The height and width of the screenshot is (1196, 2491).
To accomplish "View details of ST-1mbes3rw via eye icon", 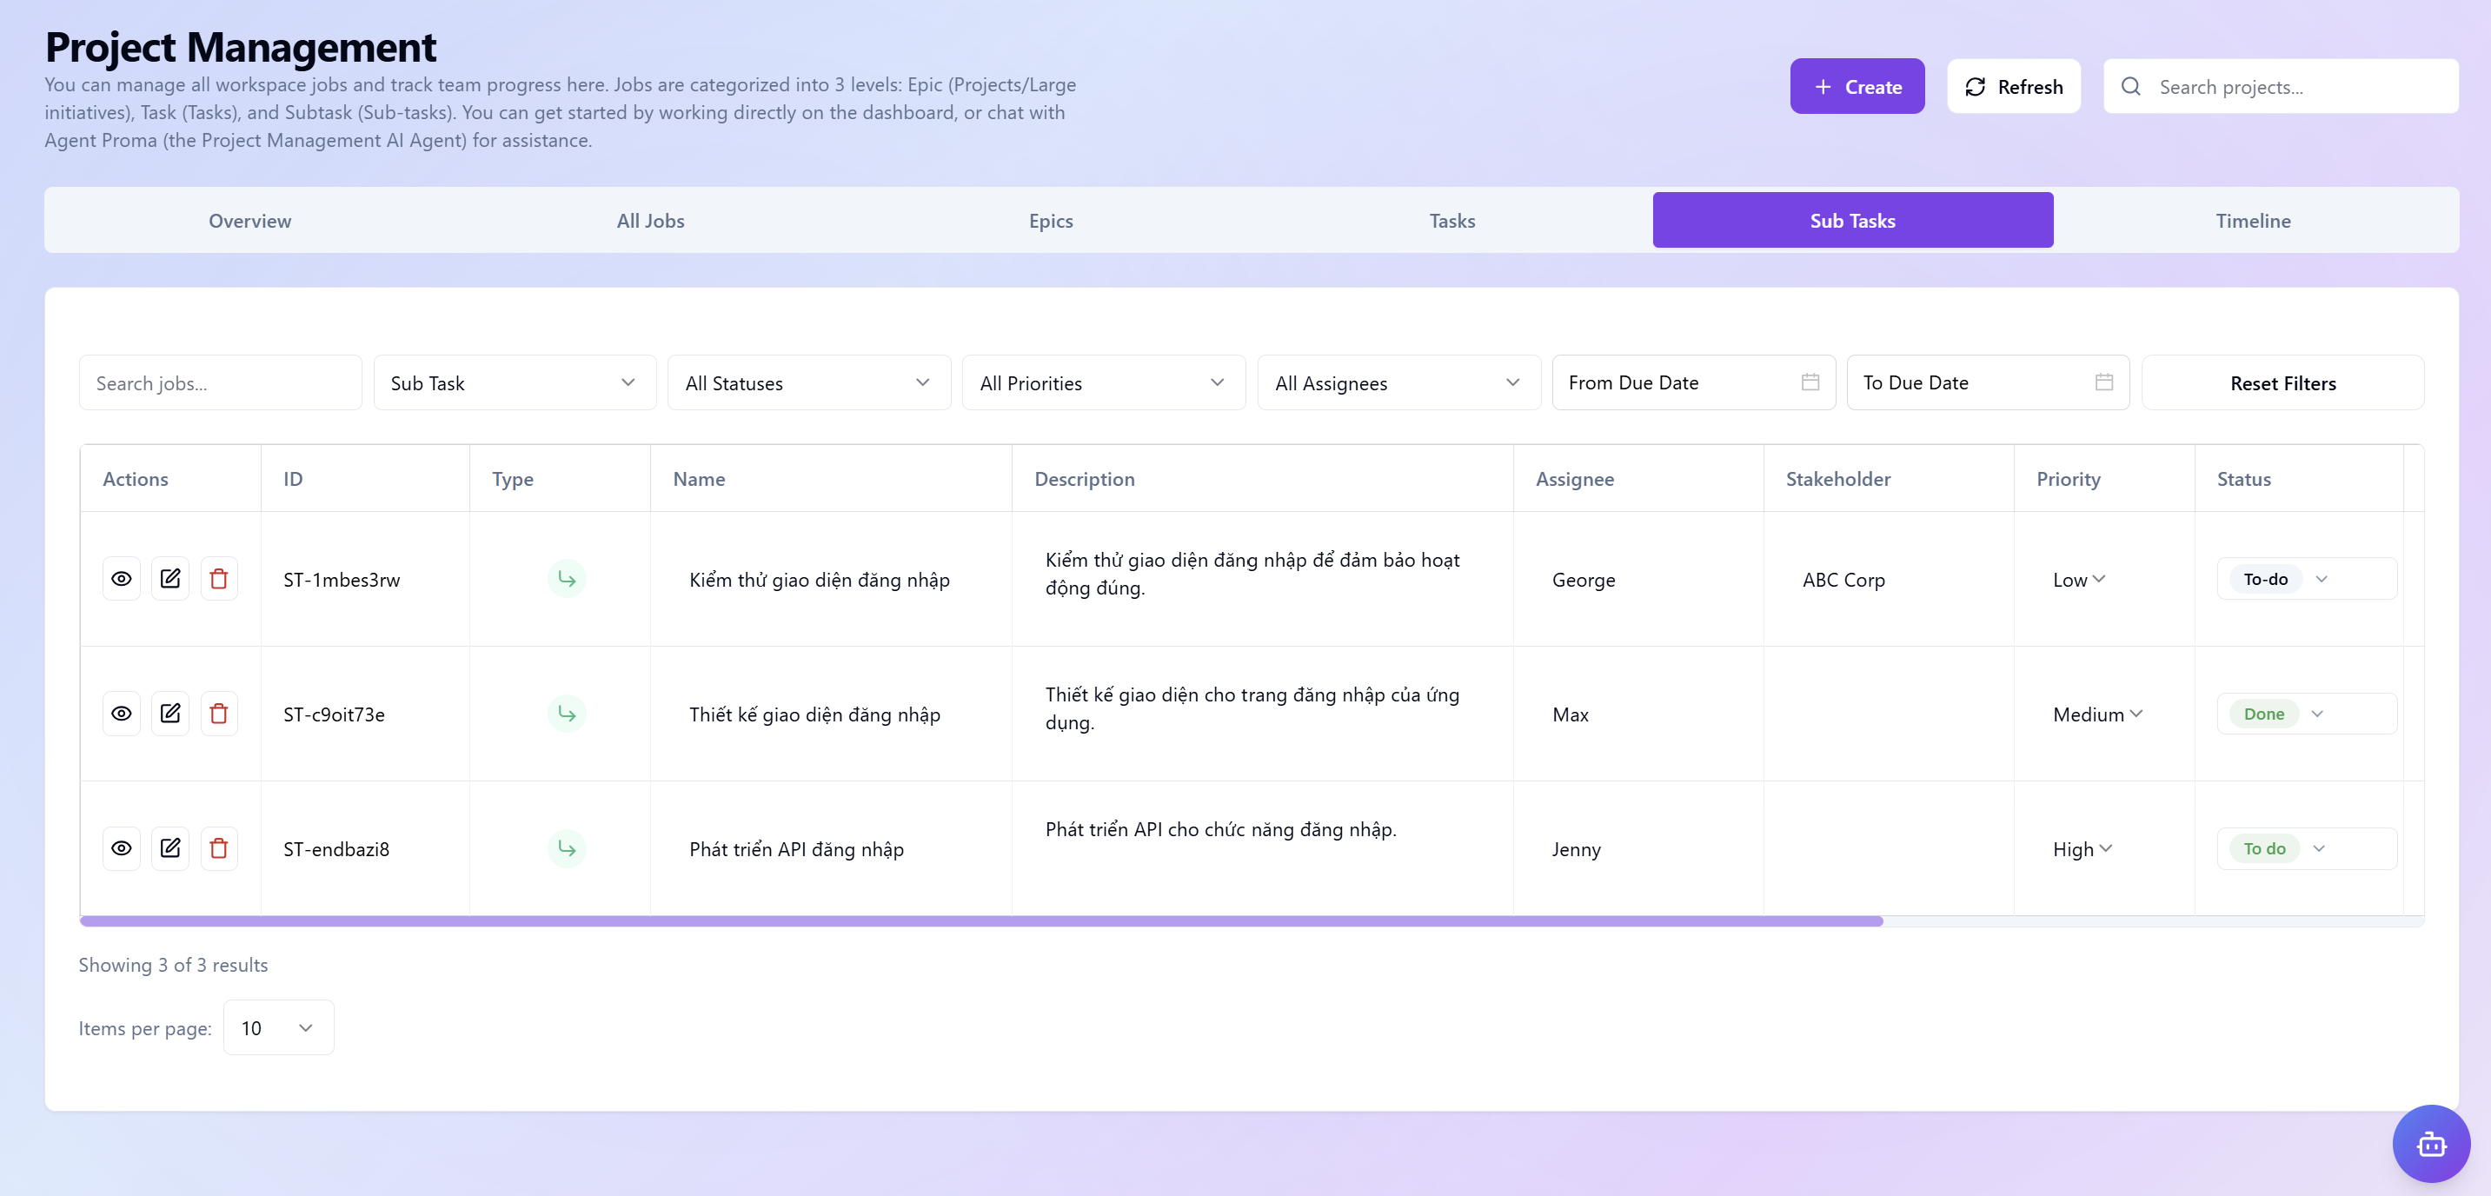I will (122, 578).
